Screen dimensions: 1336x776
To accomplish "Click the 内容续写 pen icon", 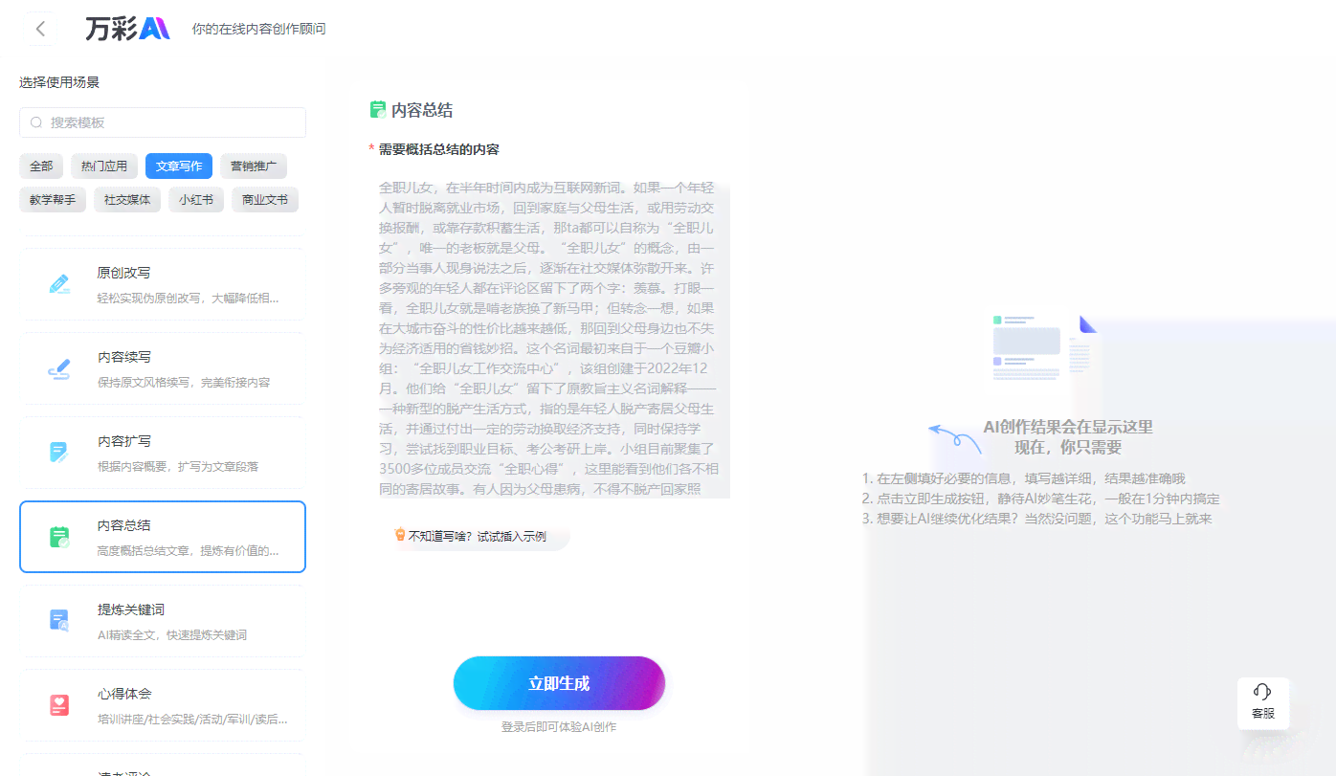I will [x=59, y=368].
